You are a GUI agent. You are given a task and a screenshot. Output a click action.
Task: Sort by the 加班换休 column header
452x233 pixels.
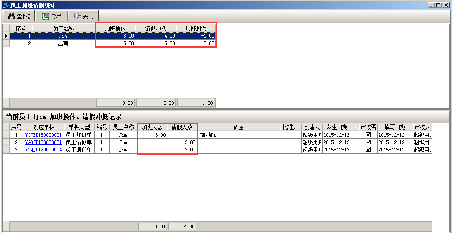click(115, 28)
